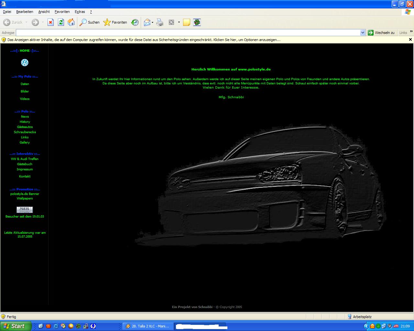This screenshot has width=414, height=331.
Task: Click the fullscreen-size toolbar icon
Action: [171, 22]
